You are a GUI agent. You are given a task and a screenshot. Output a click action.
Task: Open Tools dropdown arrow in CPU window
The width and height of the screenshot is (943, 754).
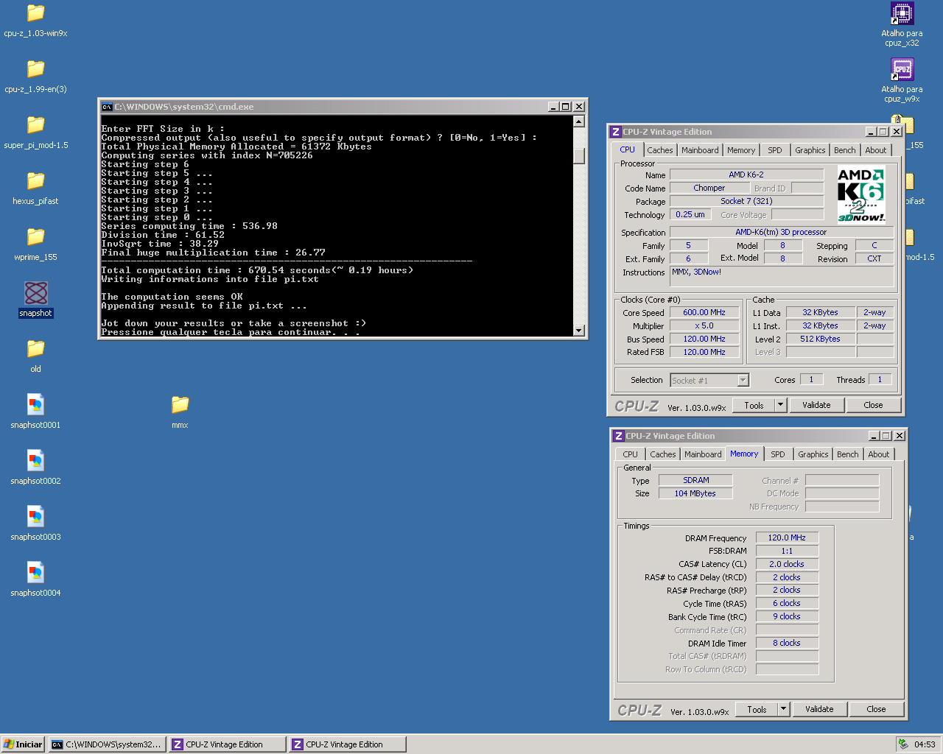(781, 405)
